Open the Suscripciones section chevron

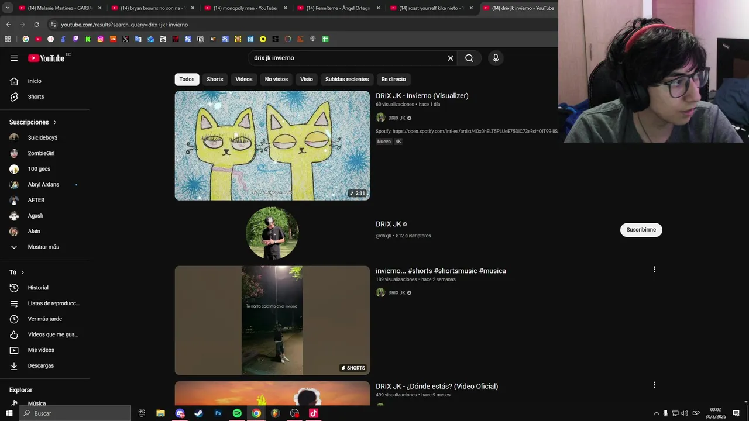pyautogui.click(x=55, y=122)
